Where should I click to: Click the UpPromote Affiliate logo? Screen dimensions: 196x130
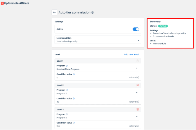tap(15, 3)
